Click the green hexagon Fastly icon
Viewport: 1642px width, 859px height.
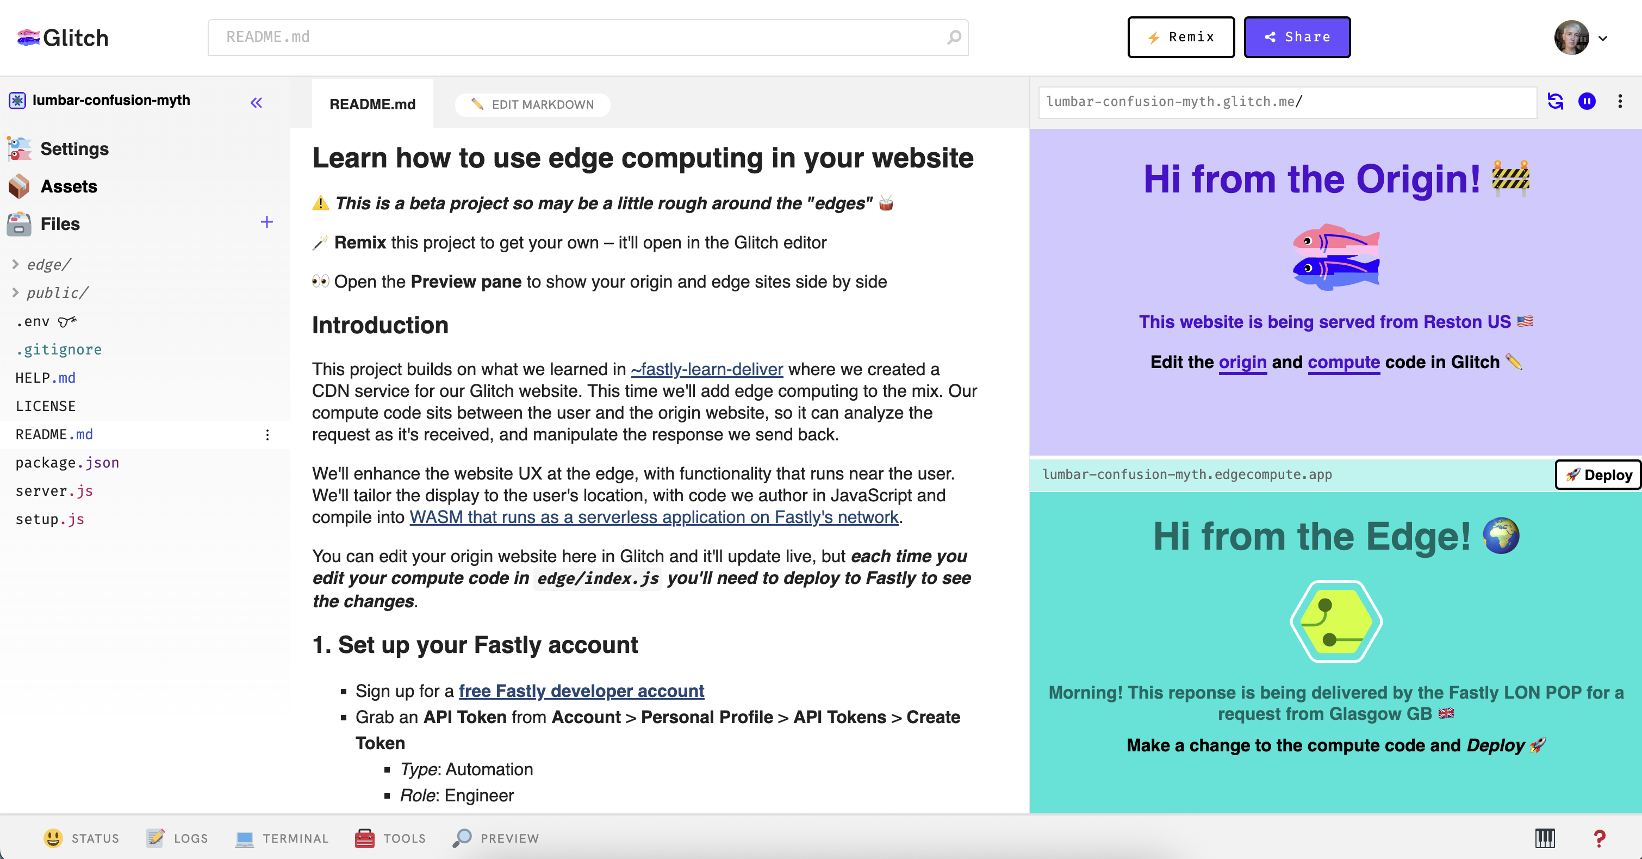[1336, 621]
